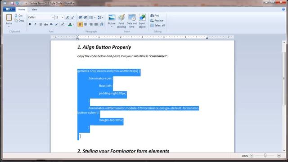Click the heading '1. Align Button Properly'
The height and width of the screenshot is (162, 288).
tap(104, 47)
